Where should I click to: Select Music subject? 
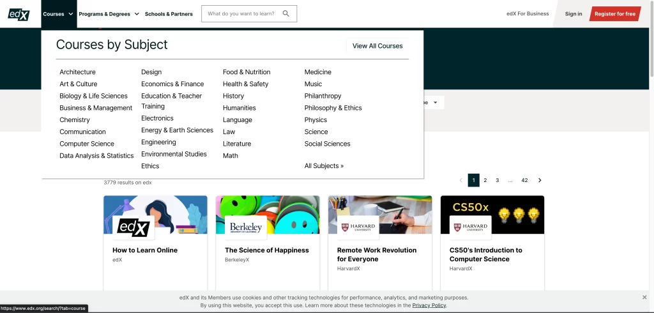click(313, 84)
